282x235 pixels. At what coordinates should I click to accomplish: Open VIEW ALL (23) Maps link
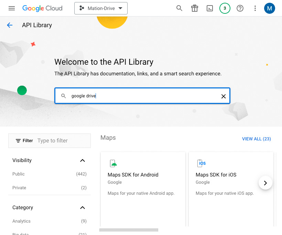(x=256, y=139)
